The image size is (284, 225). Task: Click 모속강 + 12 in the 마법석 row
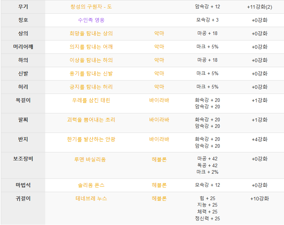tap(207, 185)
